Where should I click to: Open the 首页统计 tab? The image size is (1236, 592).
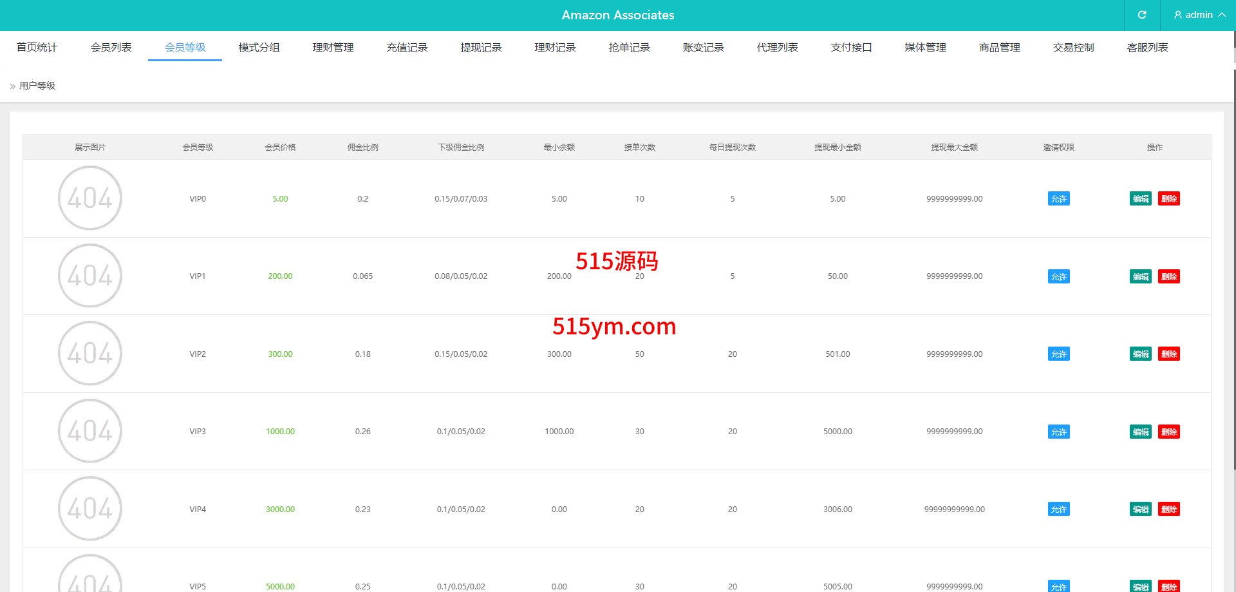click(37, 48)
